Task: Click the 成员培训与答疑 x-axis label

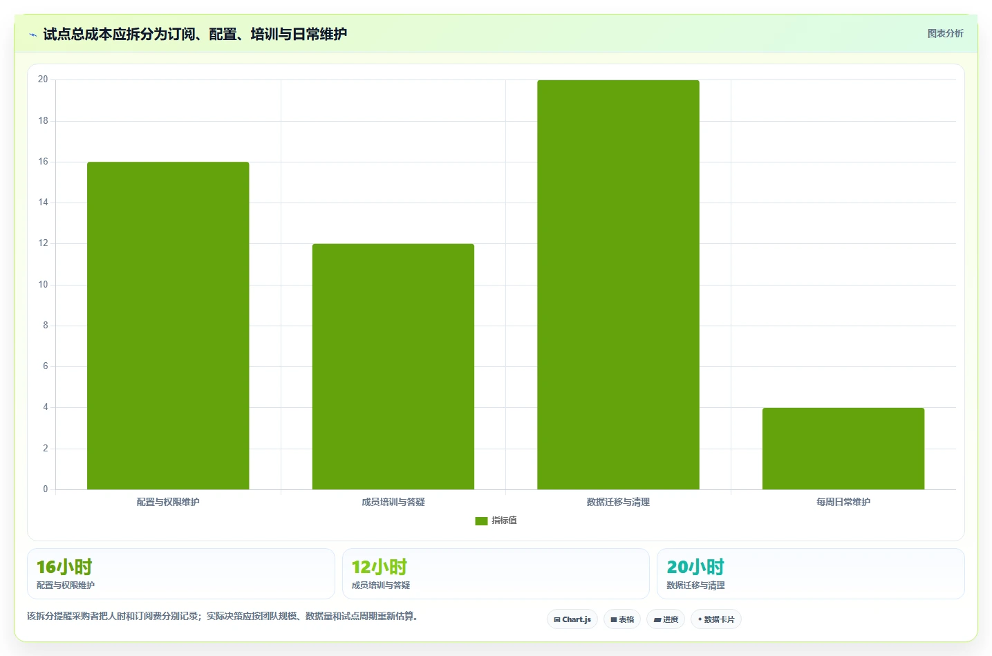Action: click(x=393, y=502)
